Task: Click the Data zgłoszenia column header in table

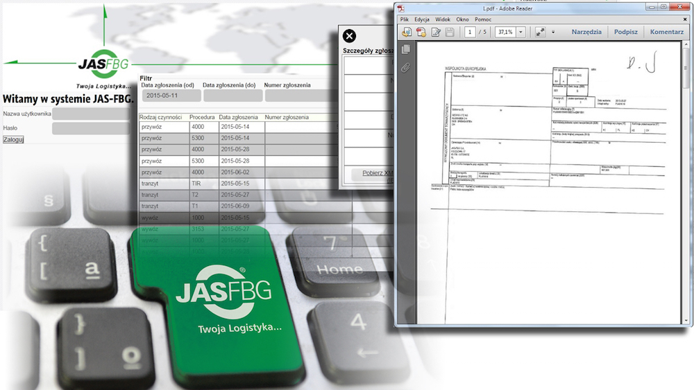Action: [238, 117]
